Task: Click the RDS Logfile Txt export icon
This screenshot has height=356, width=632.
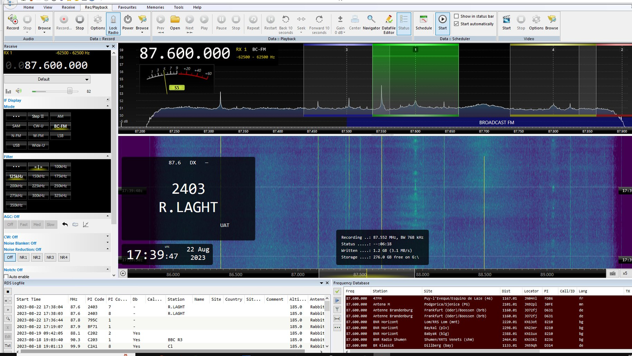Action: [x=8, y=346]
